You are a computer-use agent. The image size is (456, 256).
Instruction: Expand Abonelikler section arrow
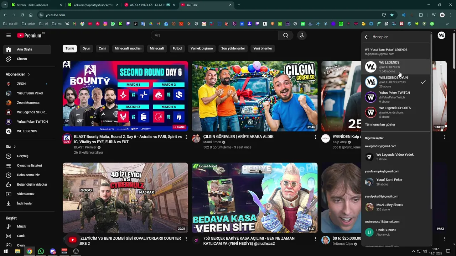[28, 74]
